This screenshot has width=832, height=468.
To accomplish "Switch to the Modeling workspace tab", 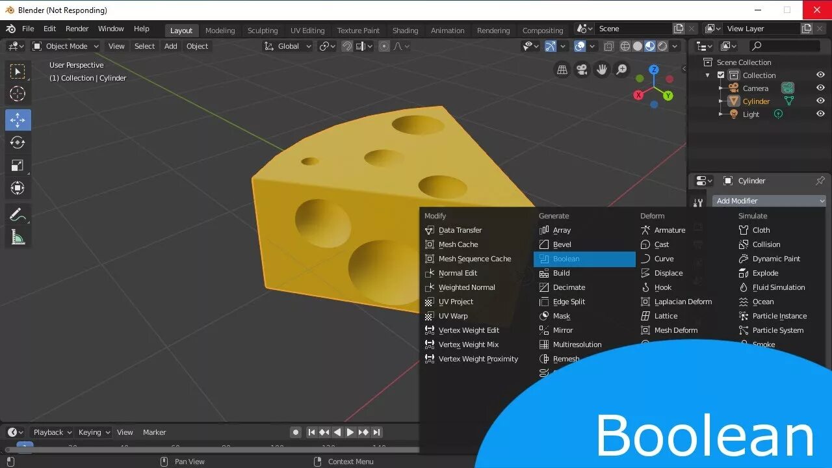I will coord(220,30).
